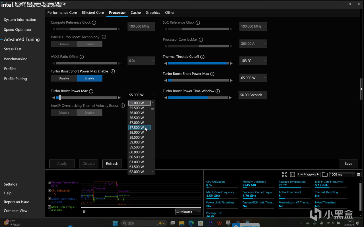Open Processor Core IccMax 263.00 A dropdown
Viewport: 364px width, 227px height.
[253, 44]
